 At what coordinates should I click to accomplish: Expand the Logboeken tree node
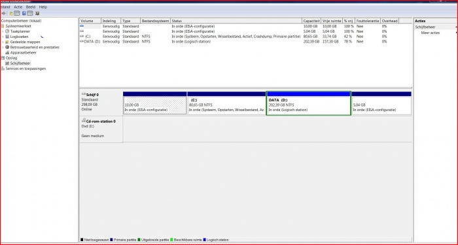coord(3,37)
